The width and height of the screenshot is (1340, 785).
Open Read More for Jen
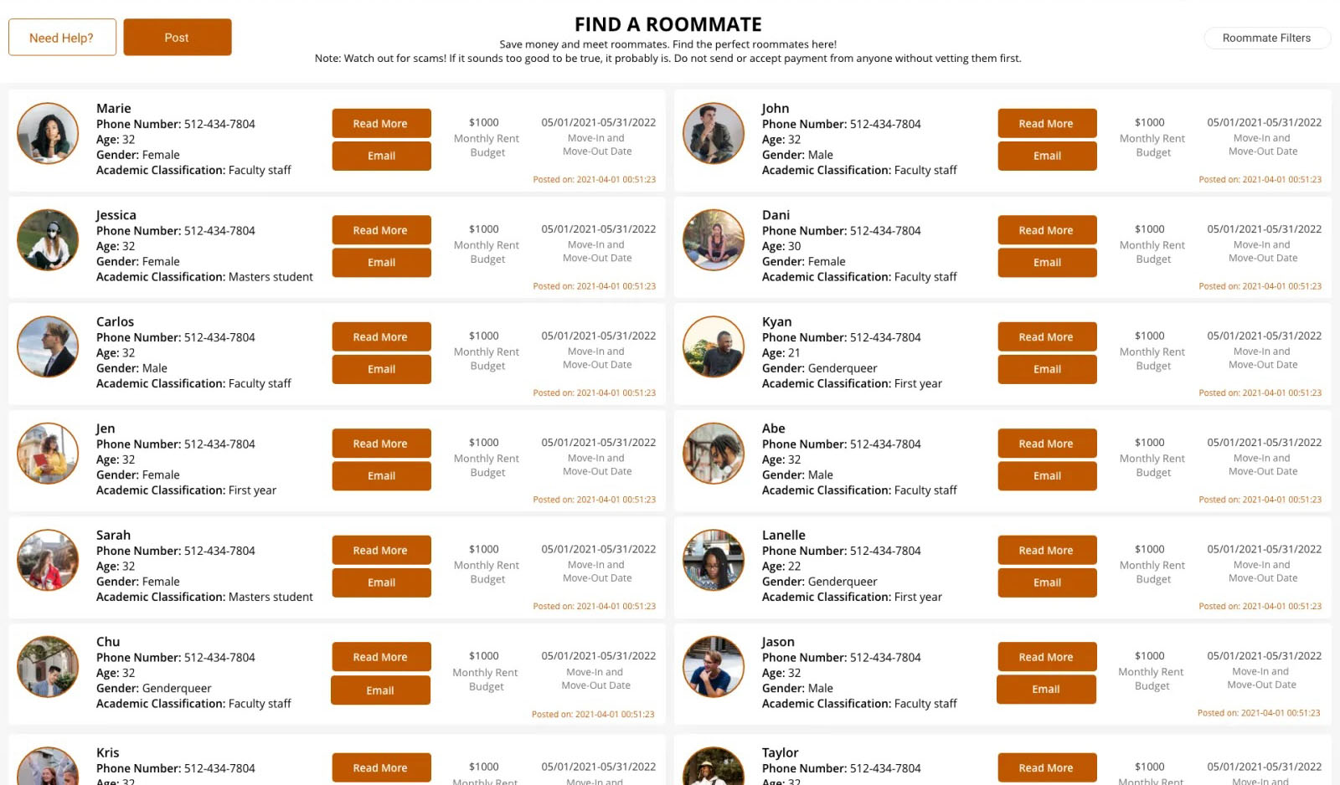point(381,444)
